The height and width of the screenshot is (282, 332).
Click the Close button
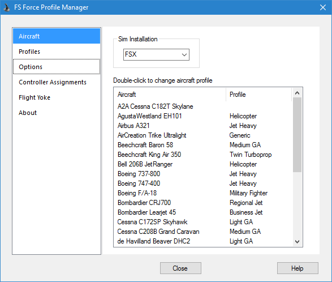[x=180, y=268]
